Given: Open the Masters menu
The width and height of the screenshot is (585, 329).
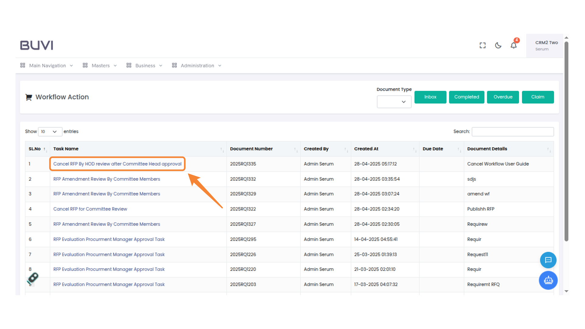Looking at the screenshot, I should point(100,65).
